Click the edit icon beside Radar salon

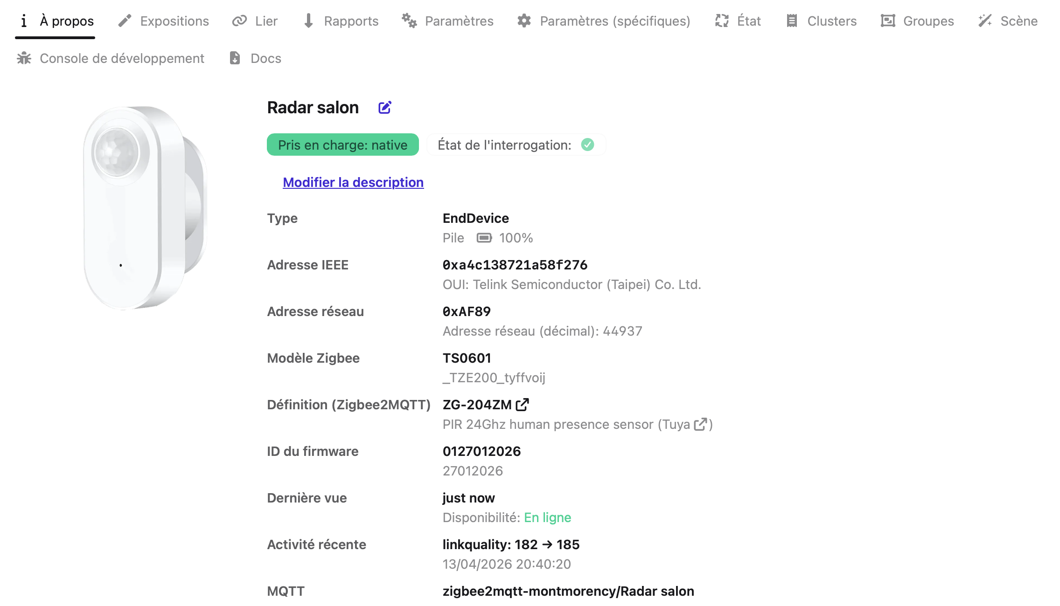click(384, 108)
